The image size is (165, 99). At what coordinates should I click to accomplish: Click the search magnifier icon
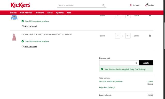104,5
